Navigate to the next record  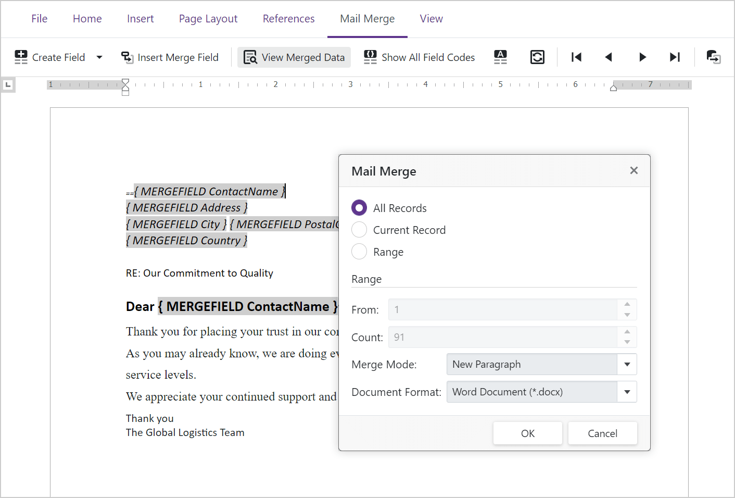coord(642,57)
